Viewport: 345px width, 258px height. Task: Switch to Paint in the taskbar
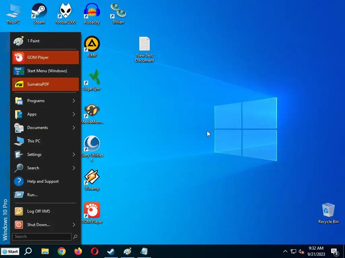128,251
